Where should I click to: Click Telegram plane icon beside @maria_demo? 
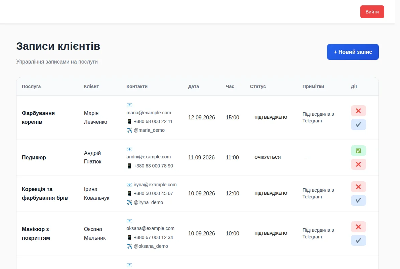tap(129, 130)
